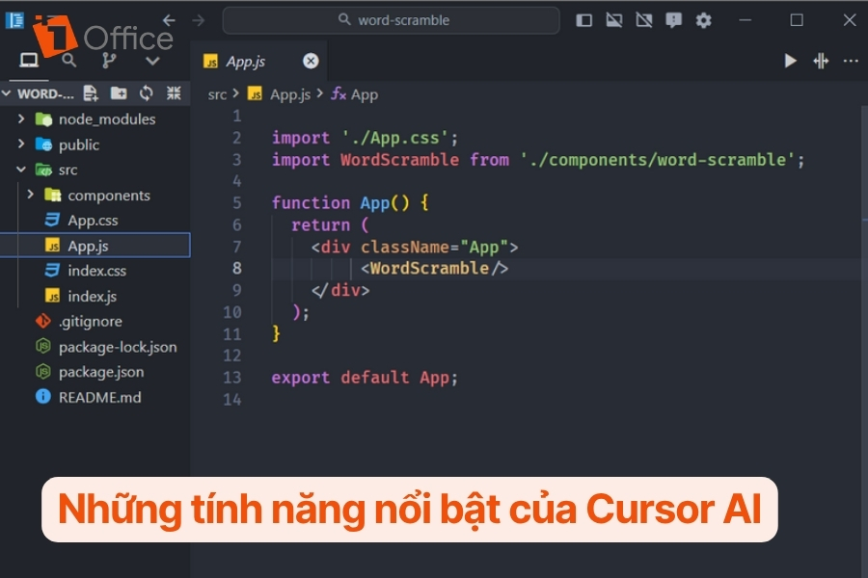Open the Search view icon
868x578 pixels.
click(68, 60)
